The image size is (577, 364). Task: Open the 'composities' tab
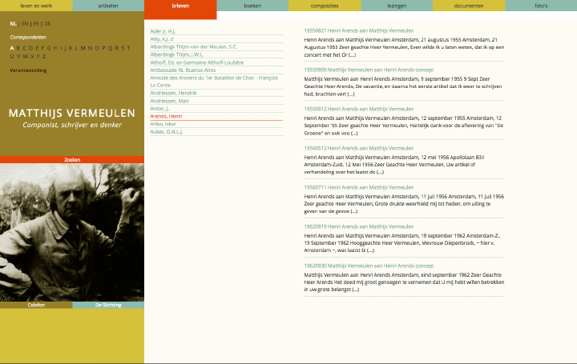tap(325, 6)
